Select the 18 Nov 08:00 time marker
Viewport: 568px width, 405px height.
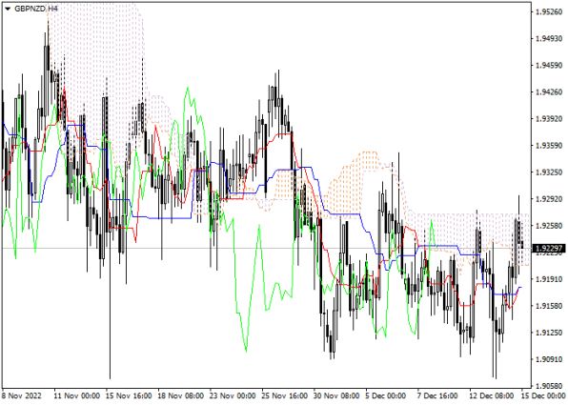coord(181,395)
